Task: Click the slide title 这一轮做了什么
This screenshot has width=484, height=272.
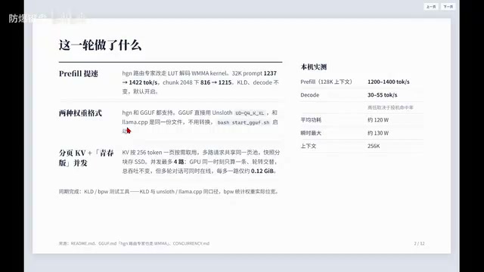Action: coord(100,45)
